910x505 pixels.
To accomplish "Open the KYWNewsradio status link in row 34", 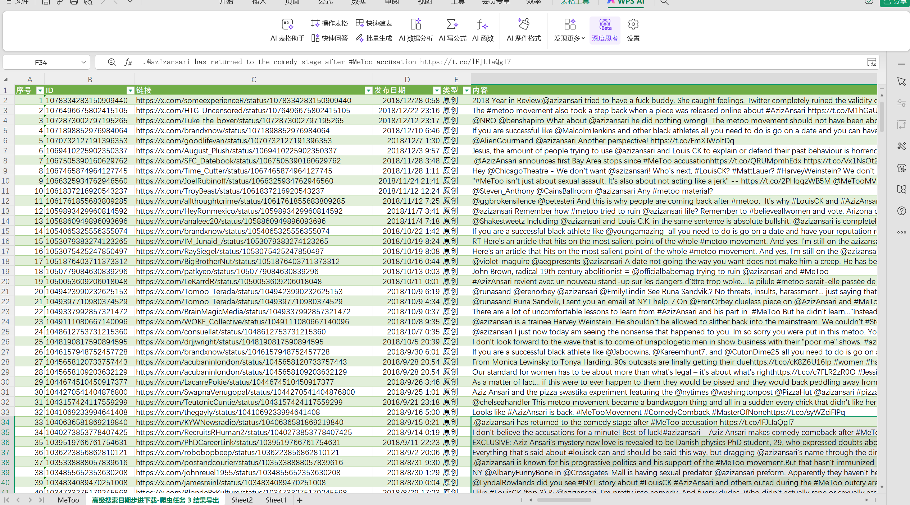I will [x=240, y=422].
